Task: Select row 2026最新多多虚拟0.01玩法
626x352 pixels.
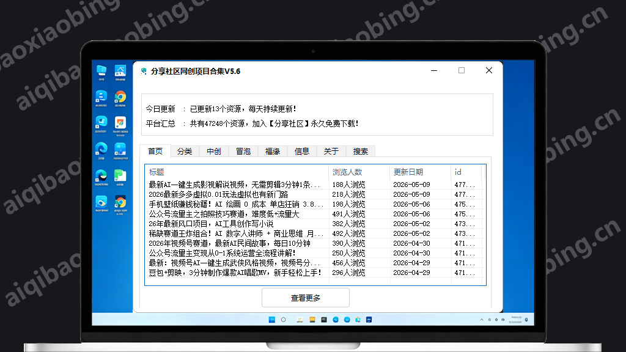Action: click(x=315, y=194)
